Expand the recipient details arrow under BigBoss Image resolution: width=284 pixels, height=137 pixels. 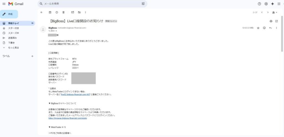[x=56, y=31]
